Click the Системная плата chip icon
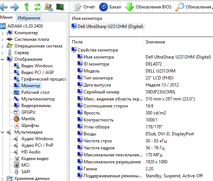The width and height of the screenshot is (213, 181). (10, 39)
